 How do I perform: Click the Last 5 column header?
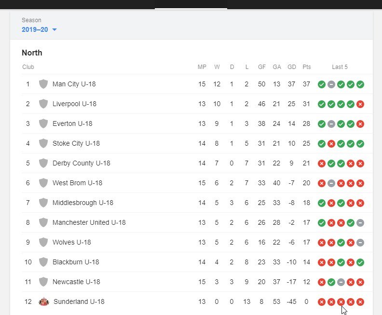[340, 67]
